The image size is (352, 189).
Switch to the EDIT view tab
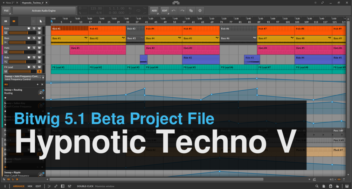click(x=39, y=186)
